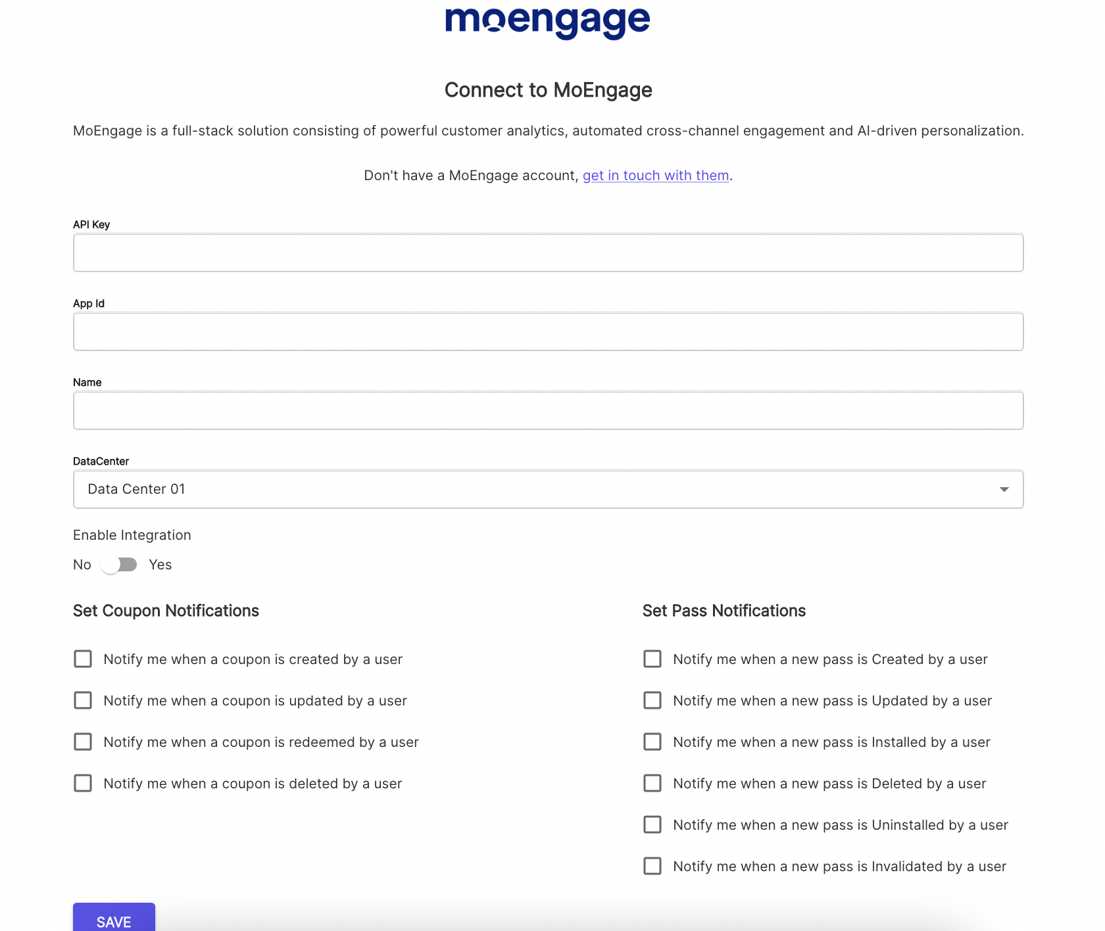Toggle the Enable Integration switch
Image resolution: width=1105 pixels, height=931 pixels.
click(119, 565)
